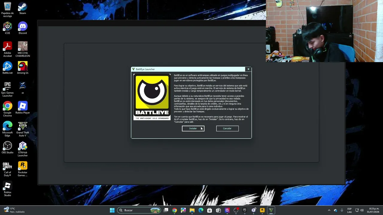Select Grand Theft Auto V desktop icon
Screen dimensions: 383x215
[x=22, y=129]
